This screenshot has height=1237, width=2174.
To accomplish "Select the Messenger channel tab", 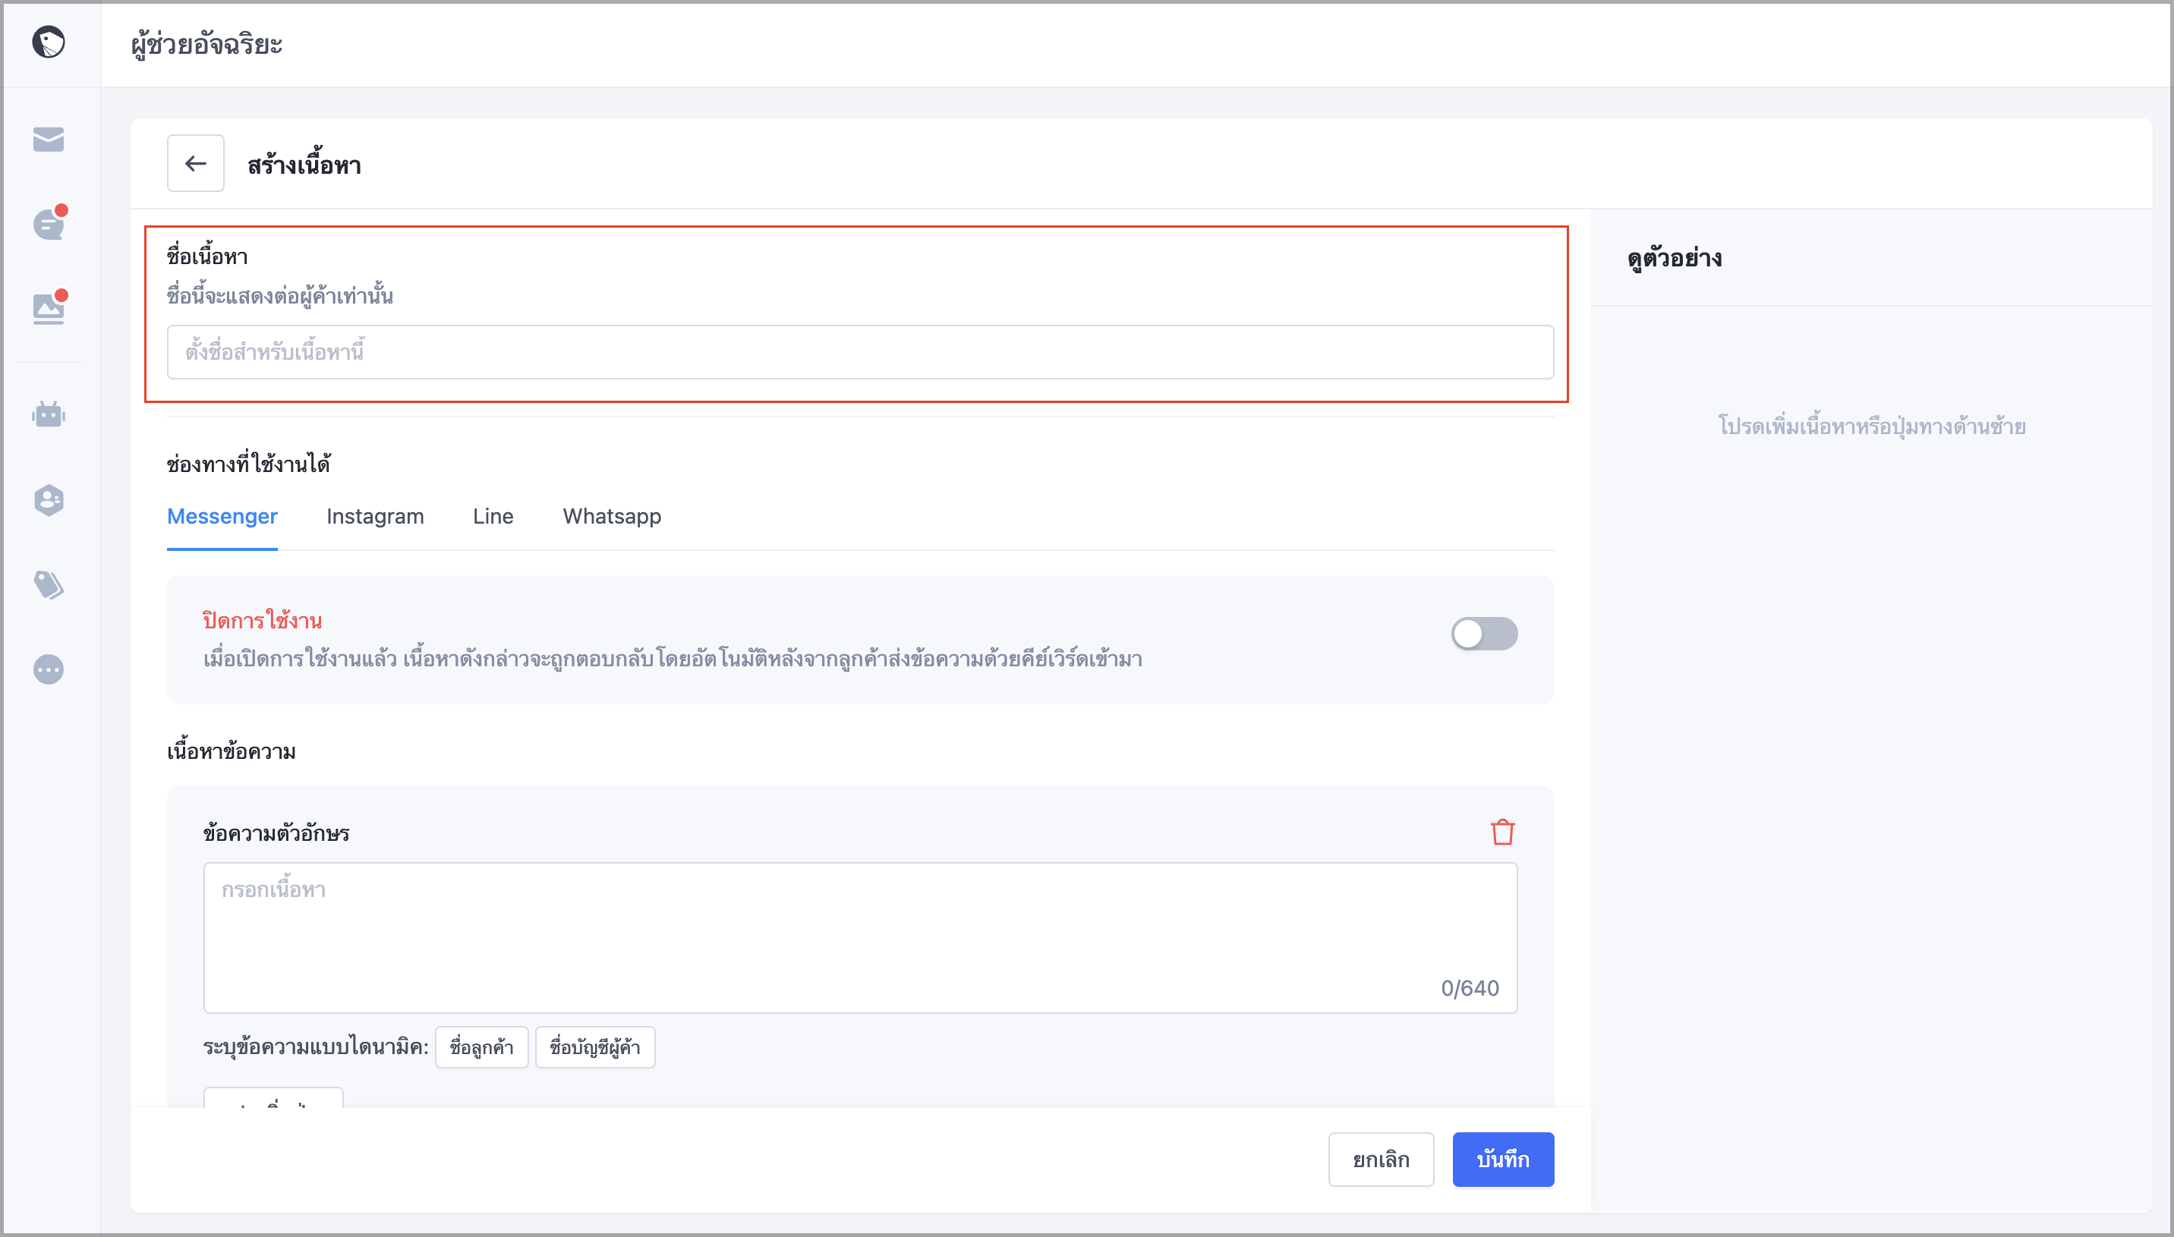I will pos(222,517).
